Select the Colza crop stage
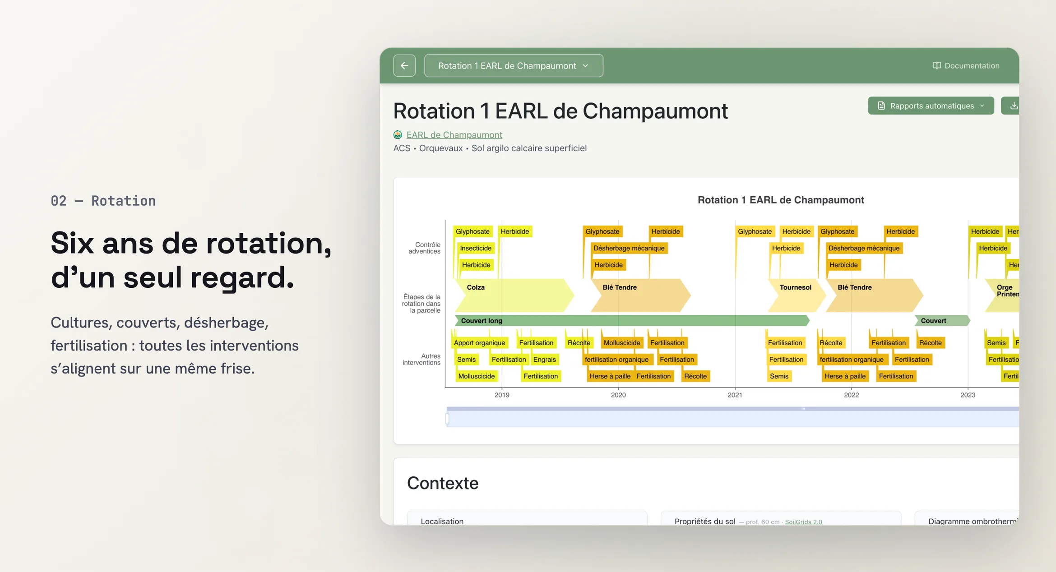 [514, 295]
